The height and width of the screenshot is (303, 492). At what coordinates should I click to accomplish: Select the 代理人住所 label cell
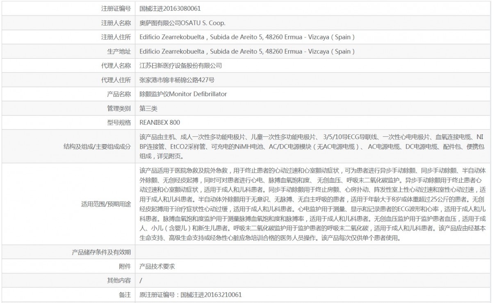tap(116, 80)
